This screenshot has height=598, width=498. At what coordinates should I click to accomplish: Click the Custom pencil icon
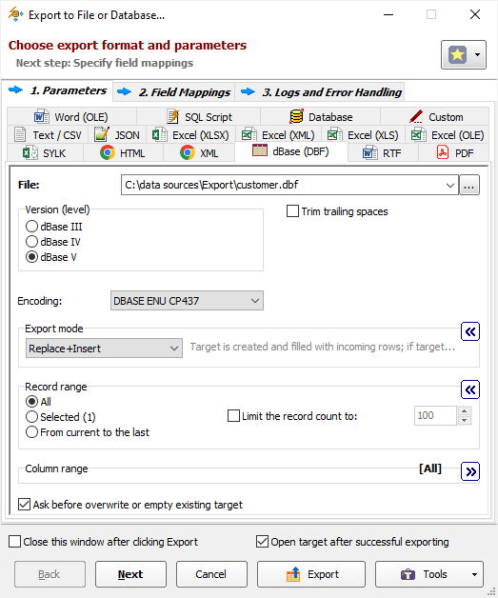pos(416,117)
